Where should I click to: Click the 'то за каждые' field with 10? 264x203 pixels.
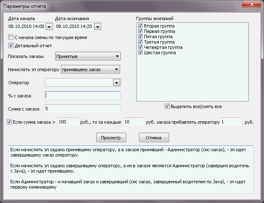[133, 122]
